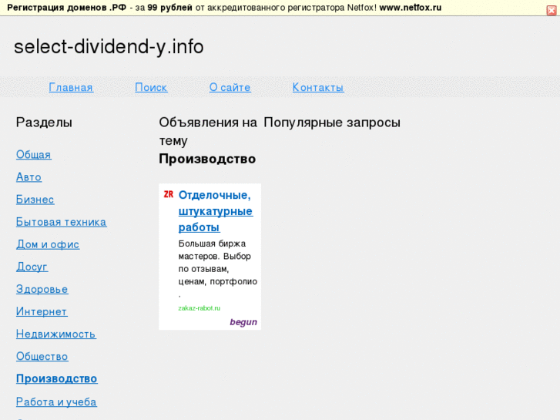Open the Поиск navigation link
The image size is (560, 420).
[151, 87]
